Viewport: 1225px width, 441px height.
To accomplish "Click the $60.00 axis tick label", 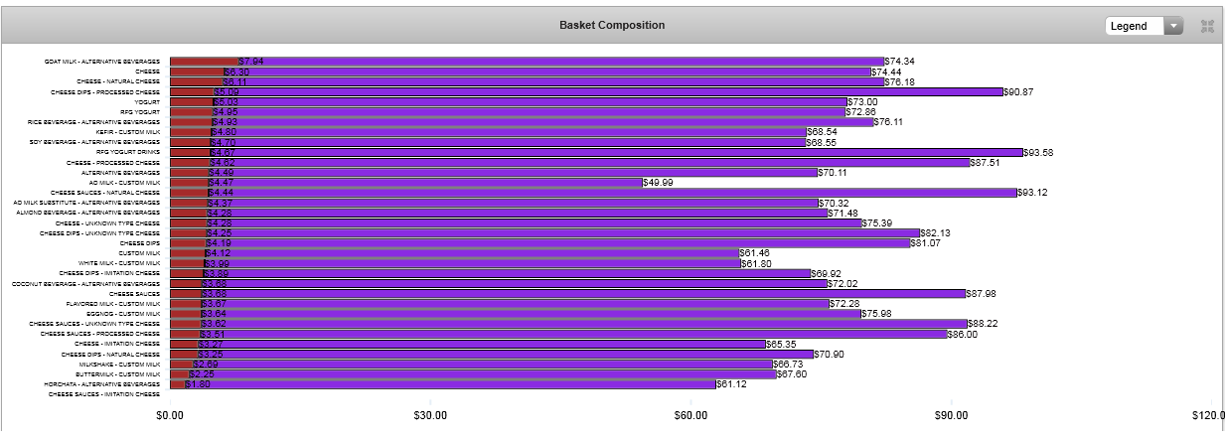I will coord(690,414).
